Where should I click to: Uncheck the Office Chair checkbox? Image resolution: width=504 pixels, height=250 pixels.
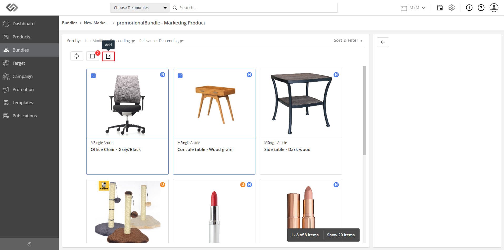93,76
